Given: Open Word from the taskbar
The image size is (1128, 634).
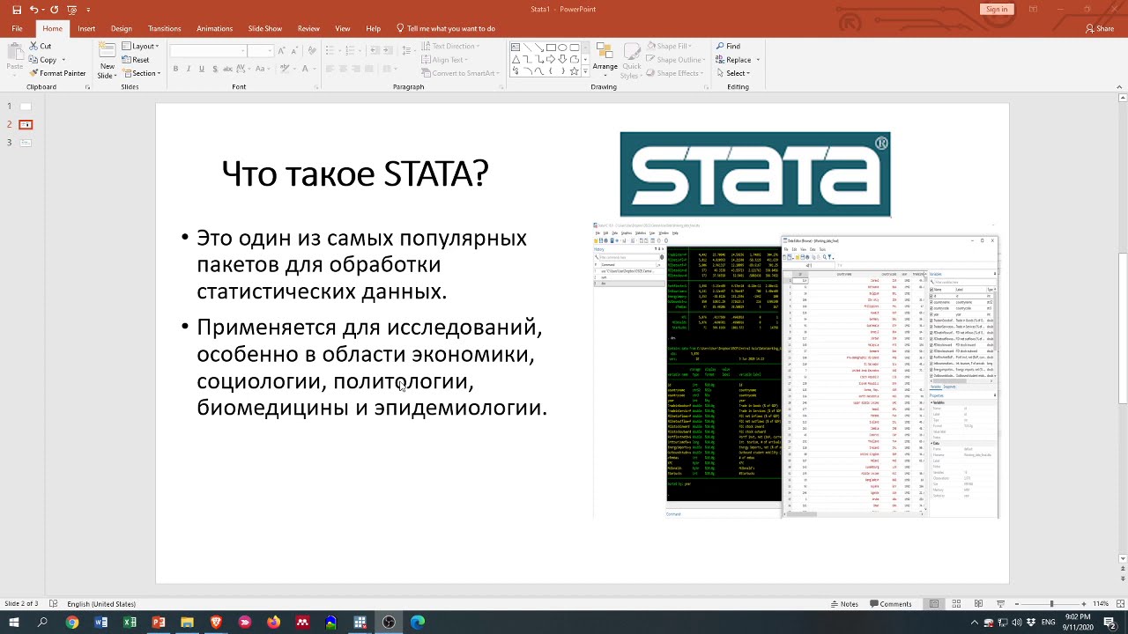Looking at the screenshot, I should tap(100, 623).
